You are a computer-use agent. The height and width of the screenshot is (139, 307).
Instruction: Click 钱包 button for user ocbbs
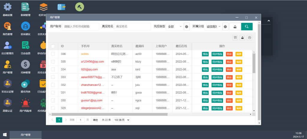point(205,54)
